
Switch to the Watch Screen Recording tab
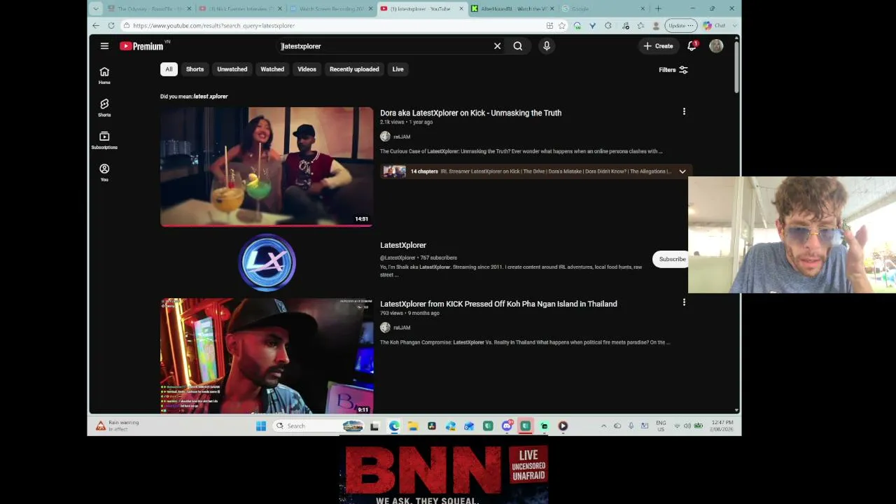click(x=330, y=8)
